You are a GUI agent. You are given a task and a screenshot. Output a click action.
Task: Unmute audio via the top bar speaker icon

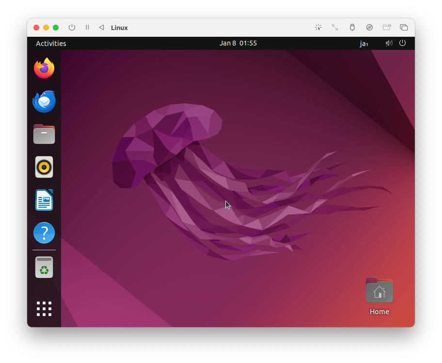click(x=389, y=43)
